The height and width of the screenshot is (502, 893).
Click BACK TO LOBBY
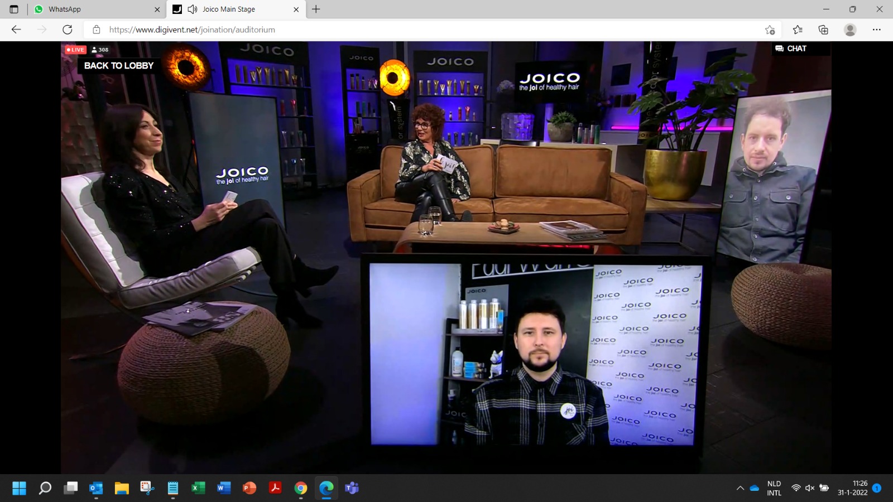click(118, 65)
